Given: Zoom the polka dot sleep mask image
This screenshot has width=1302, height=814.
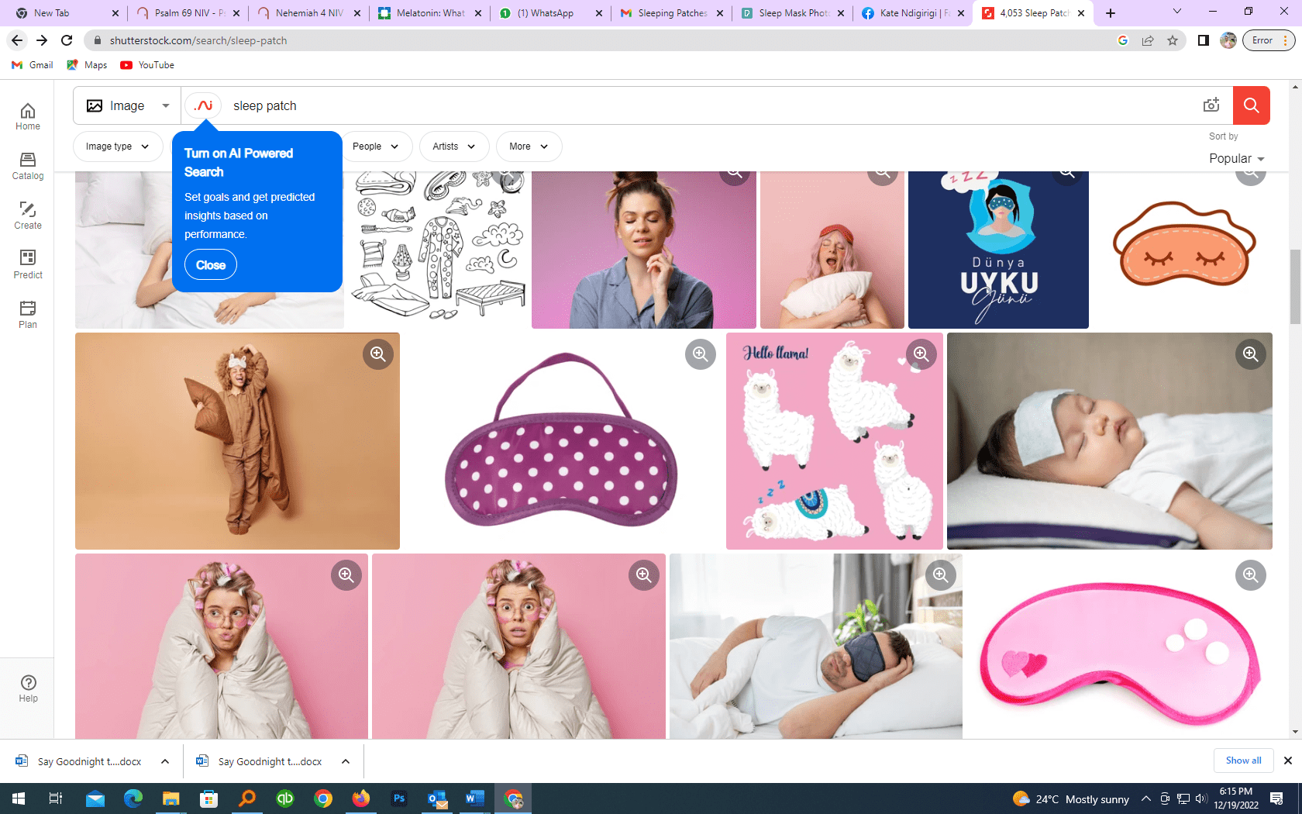Looking at the screenshot, I should [700, 354].
